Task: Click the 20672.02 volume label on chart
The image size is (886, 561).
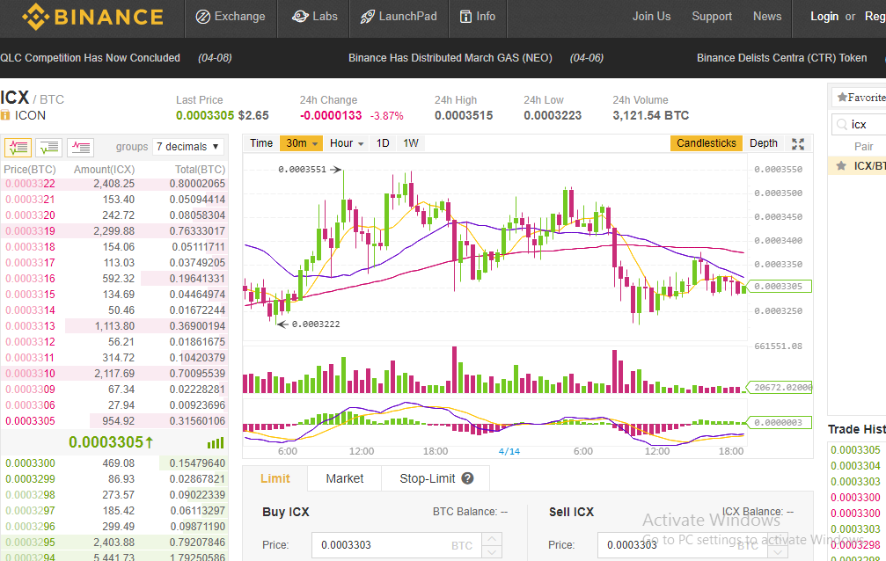Action: click(x=780, y=388)
